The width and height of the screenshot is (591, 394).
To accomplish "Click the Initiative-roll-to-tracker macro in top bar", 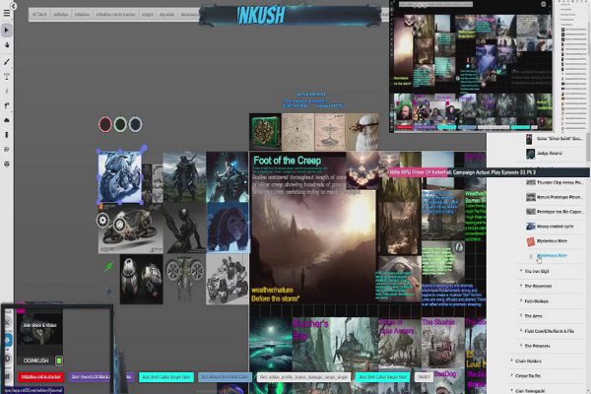I will tap(115, 15).
